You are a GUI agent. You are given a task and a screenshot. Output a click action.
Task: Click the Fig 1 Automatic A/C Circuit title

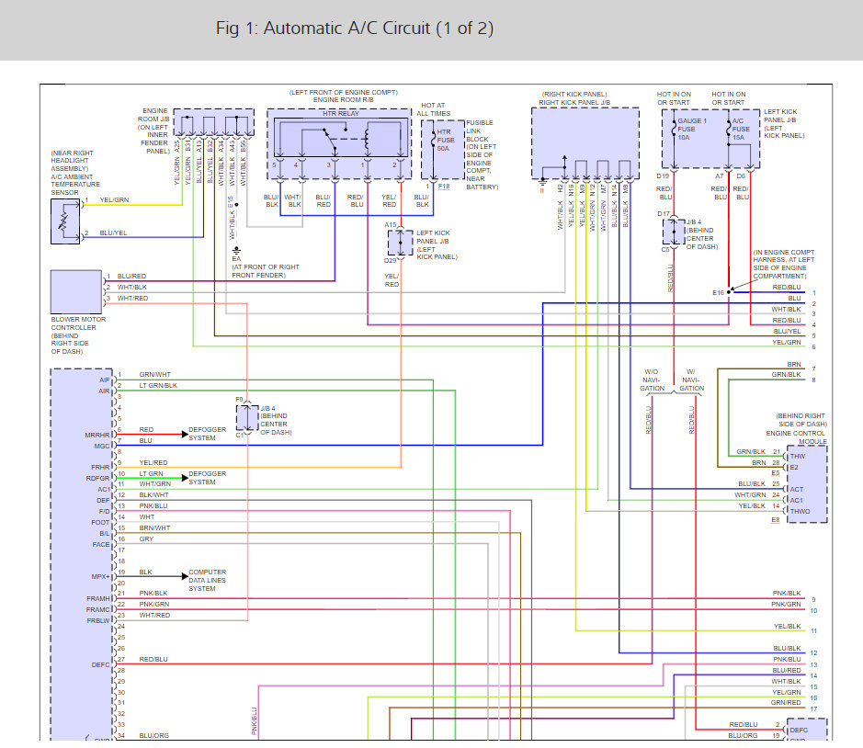point(355,28)
